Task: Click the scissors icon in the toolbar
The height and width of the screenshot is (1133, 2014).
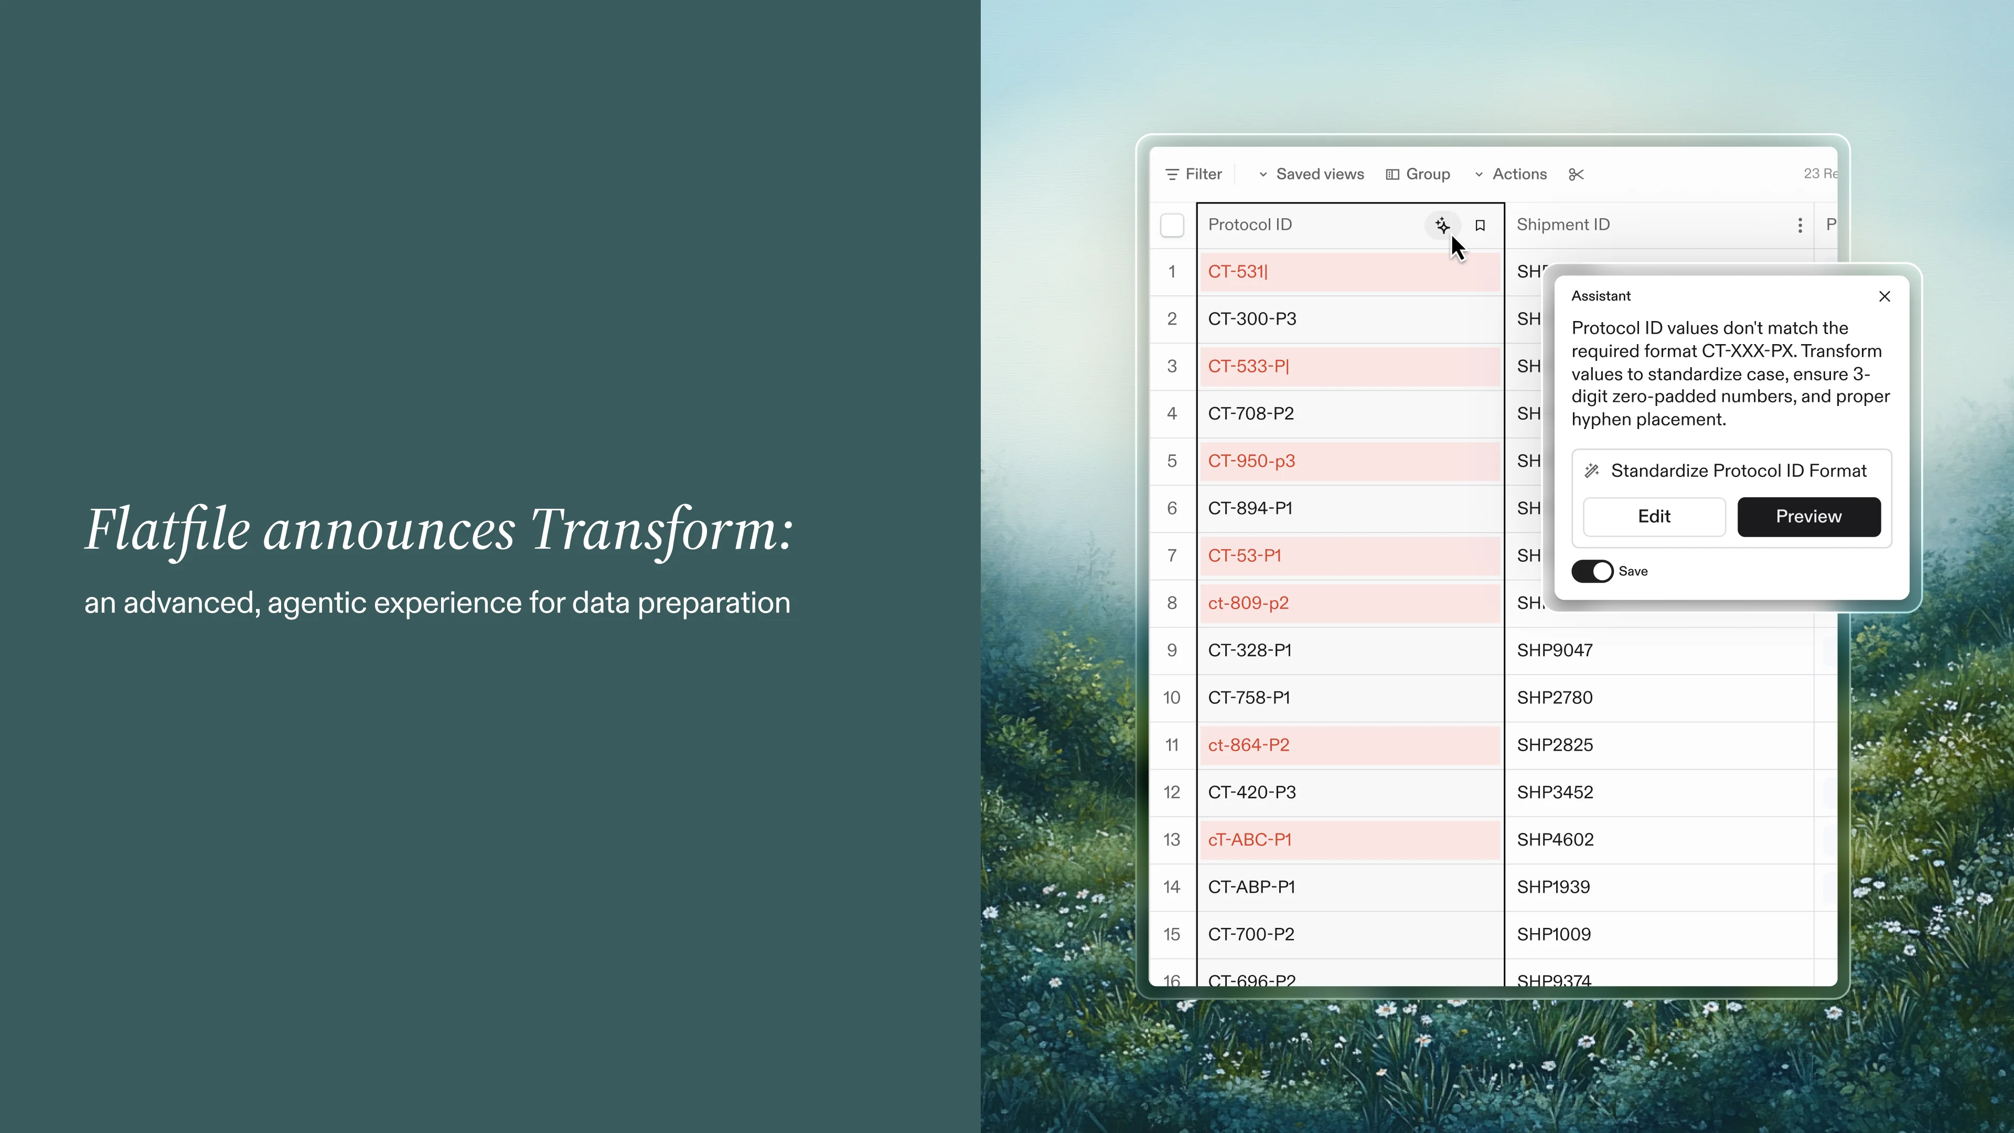Action: click(1576, 174)
